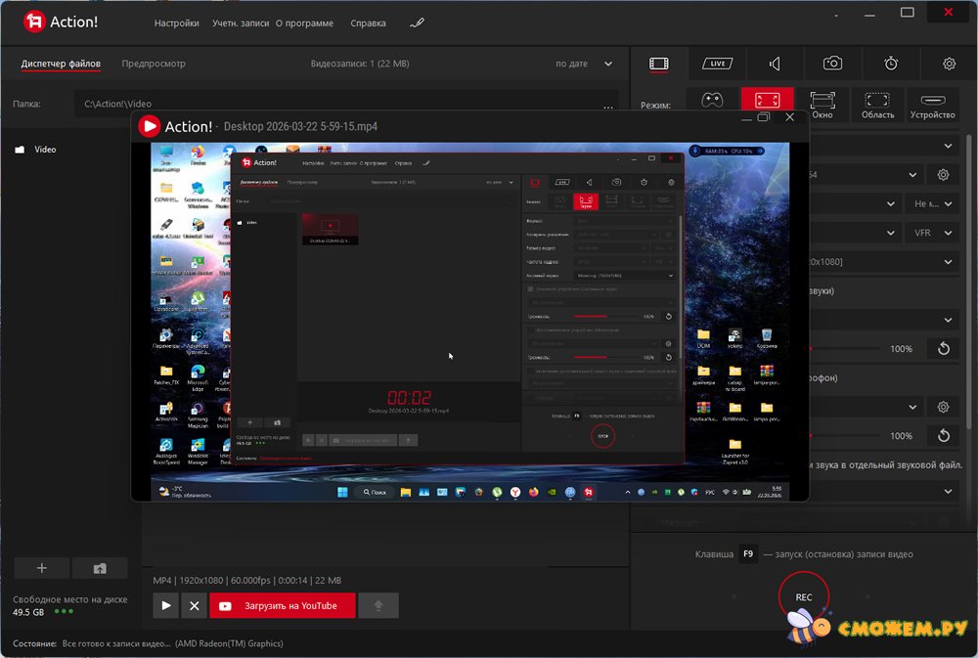Viewport: 978px width, 658px height.
Task: Open the video recording tab (film icon)
Action: 659,64
